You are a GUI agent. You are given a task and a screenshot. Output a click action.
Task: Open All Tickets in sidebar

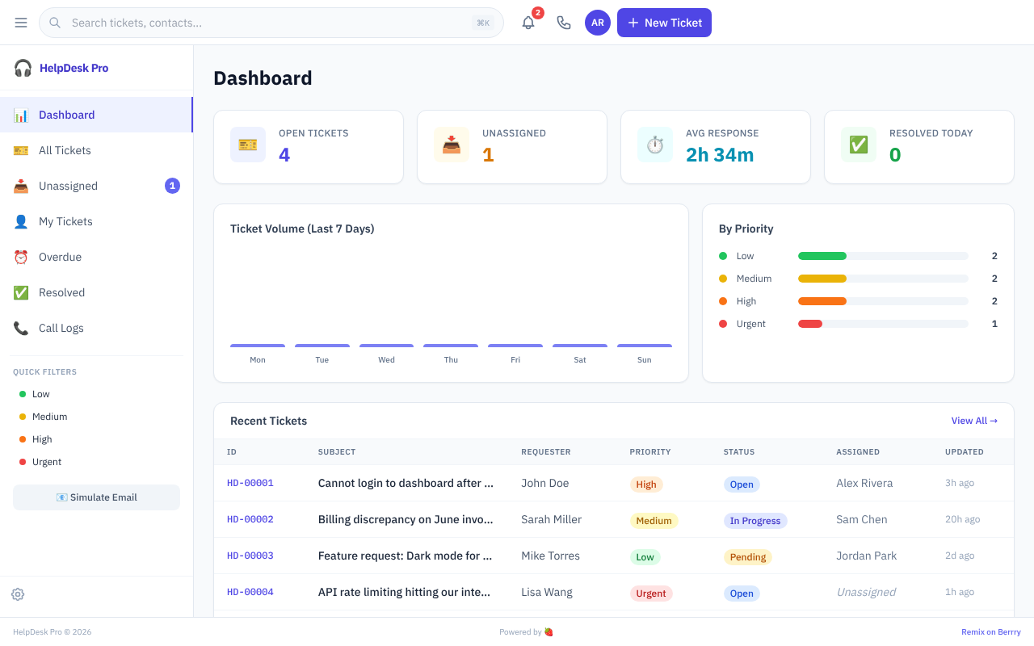click(x=96, y=150)
